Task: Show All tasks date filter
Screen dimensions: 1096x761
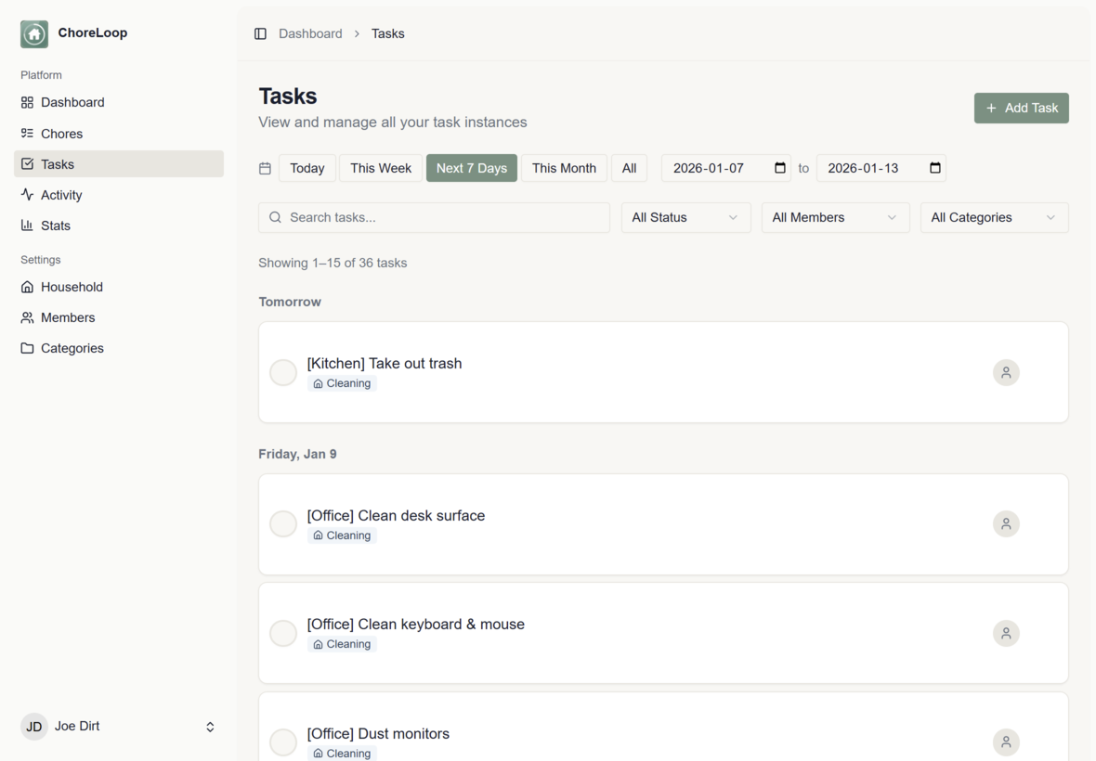Action: point(629,168)
